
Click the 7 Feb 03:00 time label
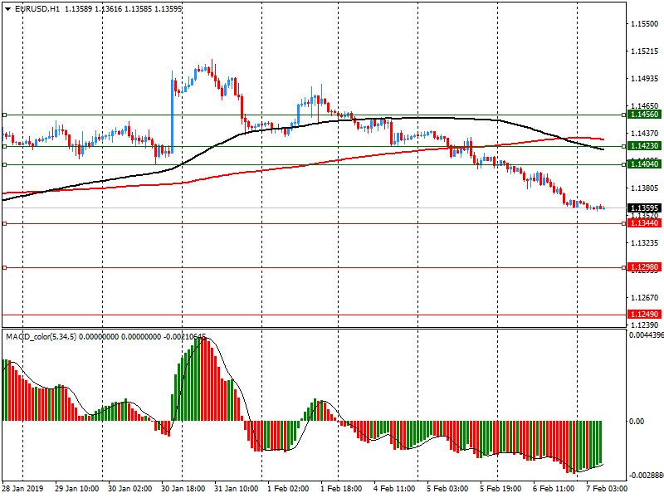606,490
